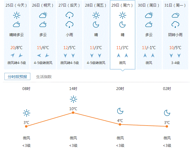Click the cloud icon under 31日 (周一)
The image size is (190, 154).
(175, 15)
